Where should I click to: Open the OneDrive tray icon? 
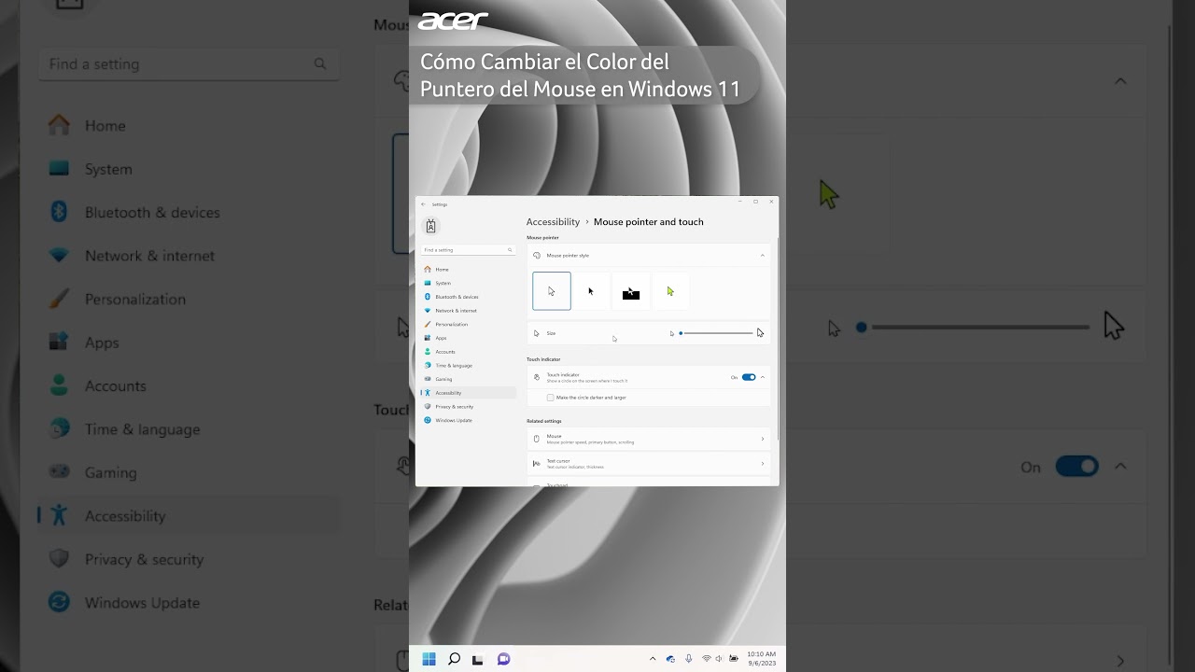(670, 659)
